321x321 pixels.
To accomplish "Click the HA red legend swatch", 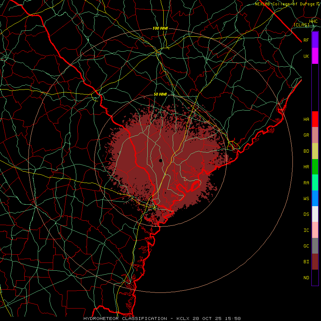I will [315, 119].
